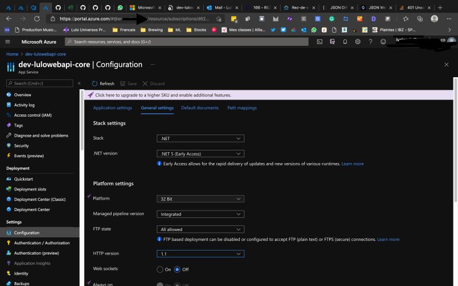Click the Refresh icon in the command bar
Screen dimensions: 458x286
(x=94, y=84)
